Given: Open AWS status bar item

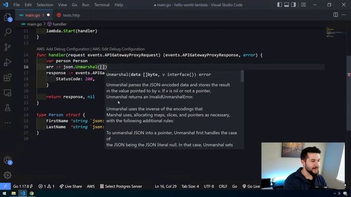Looking at the screenshot, I should (90, 186).
